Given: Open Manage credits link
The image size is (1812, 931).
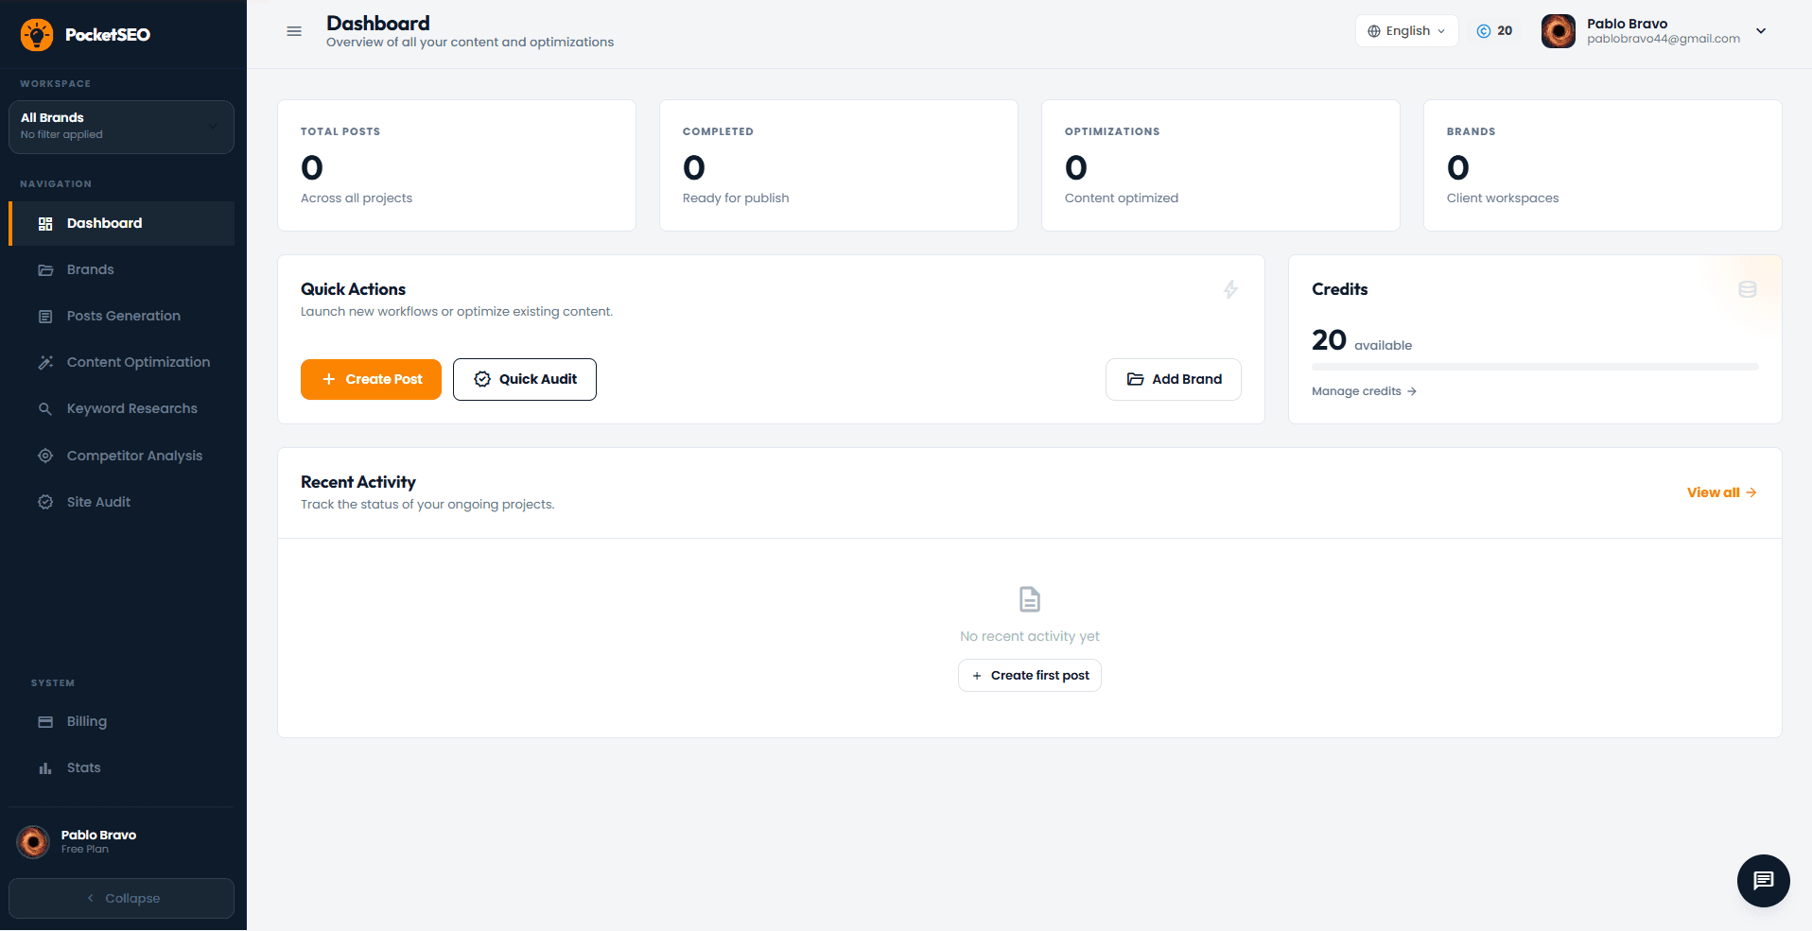Looking at the screenshot, I should [1363, 390].
